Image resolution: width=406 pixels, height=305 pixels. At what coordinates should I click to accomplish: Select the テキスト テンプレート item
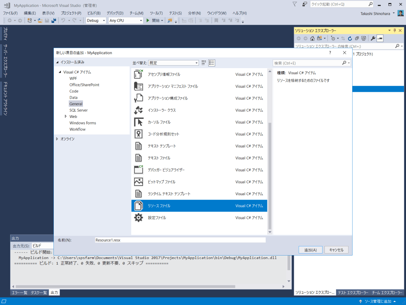coord(199,146)
